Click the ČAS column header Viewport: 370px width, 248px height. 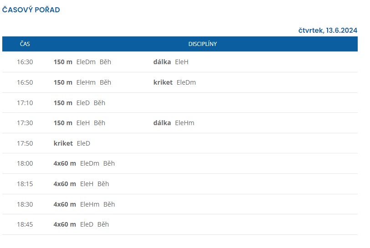(x=25, y=44)
